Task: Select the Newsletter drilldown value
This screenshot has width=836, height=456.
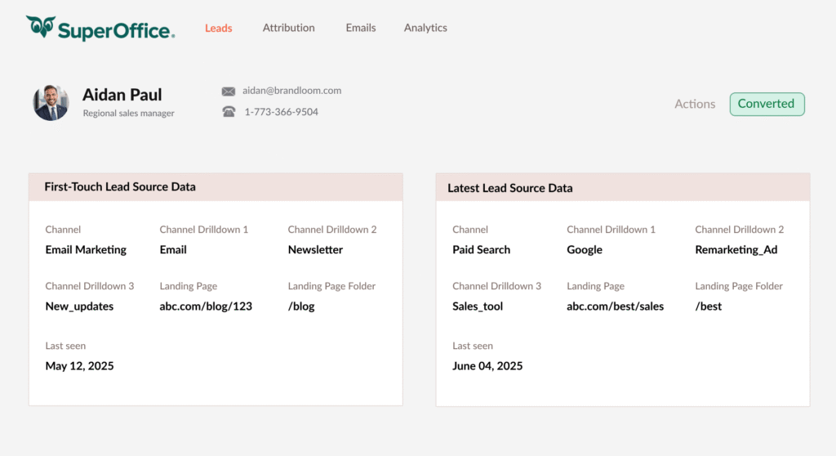Action: 315,250
